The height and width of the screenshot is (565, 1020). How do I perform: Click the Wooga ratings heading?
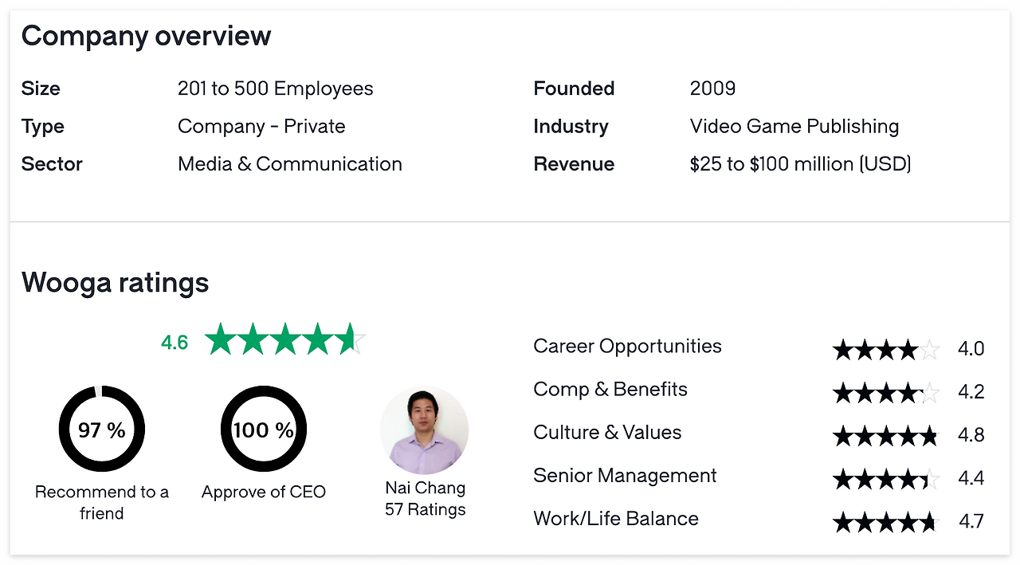tap(115, 283)
